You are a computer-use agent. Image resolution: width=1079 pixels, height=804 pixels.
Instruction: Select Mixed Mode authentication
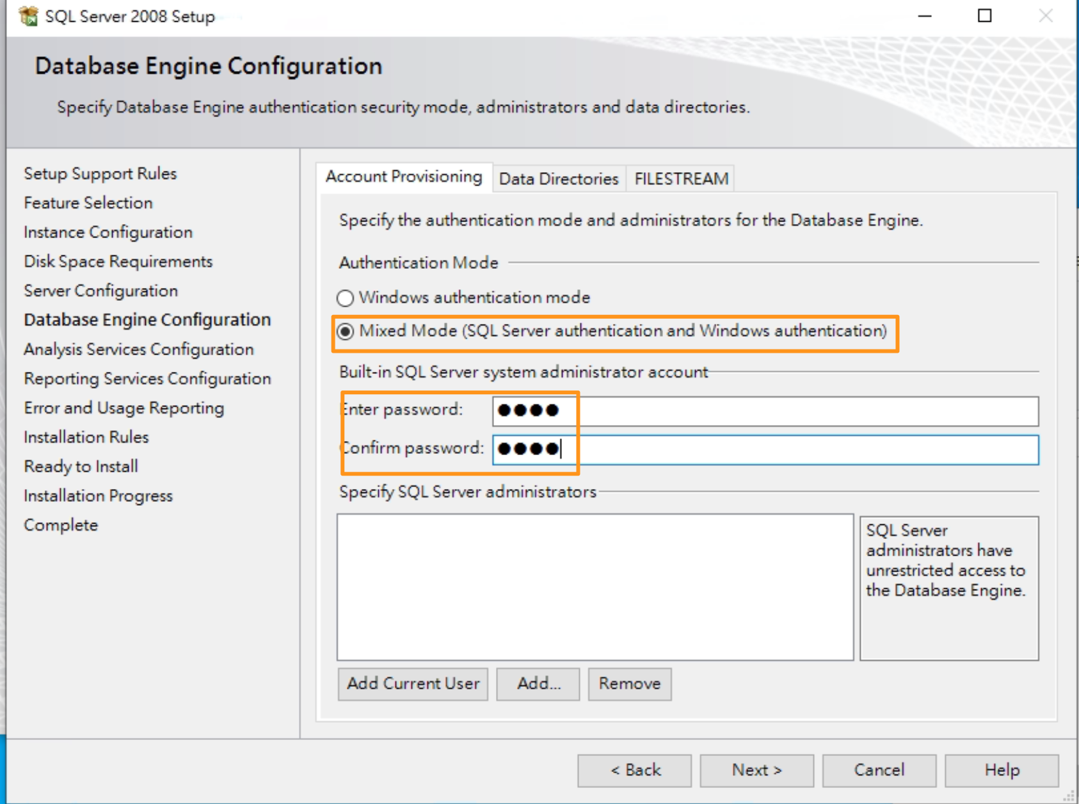pos(346,332)
